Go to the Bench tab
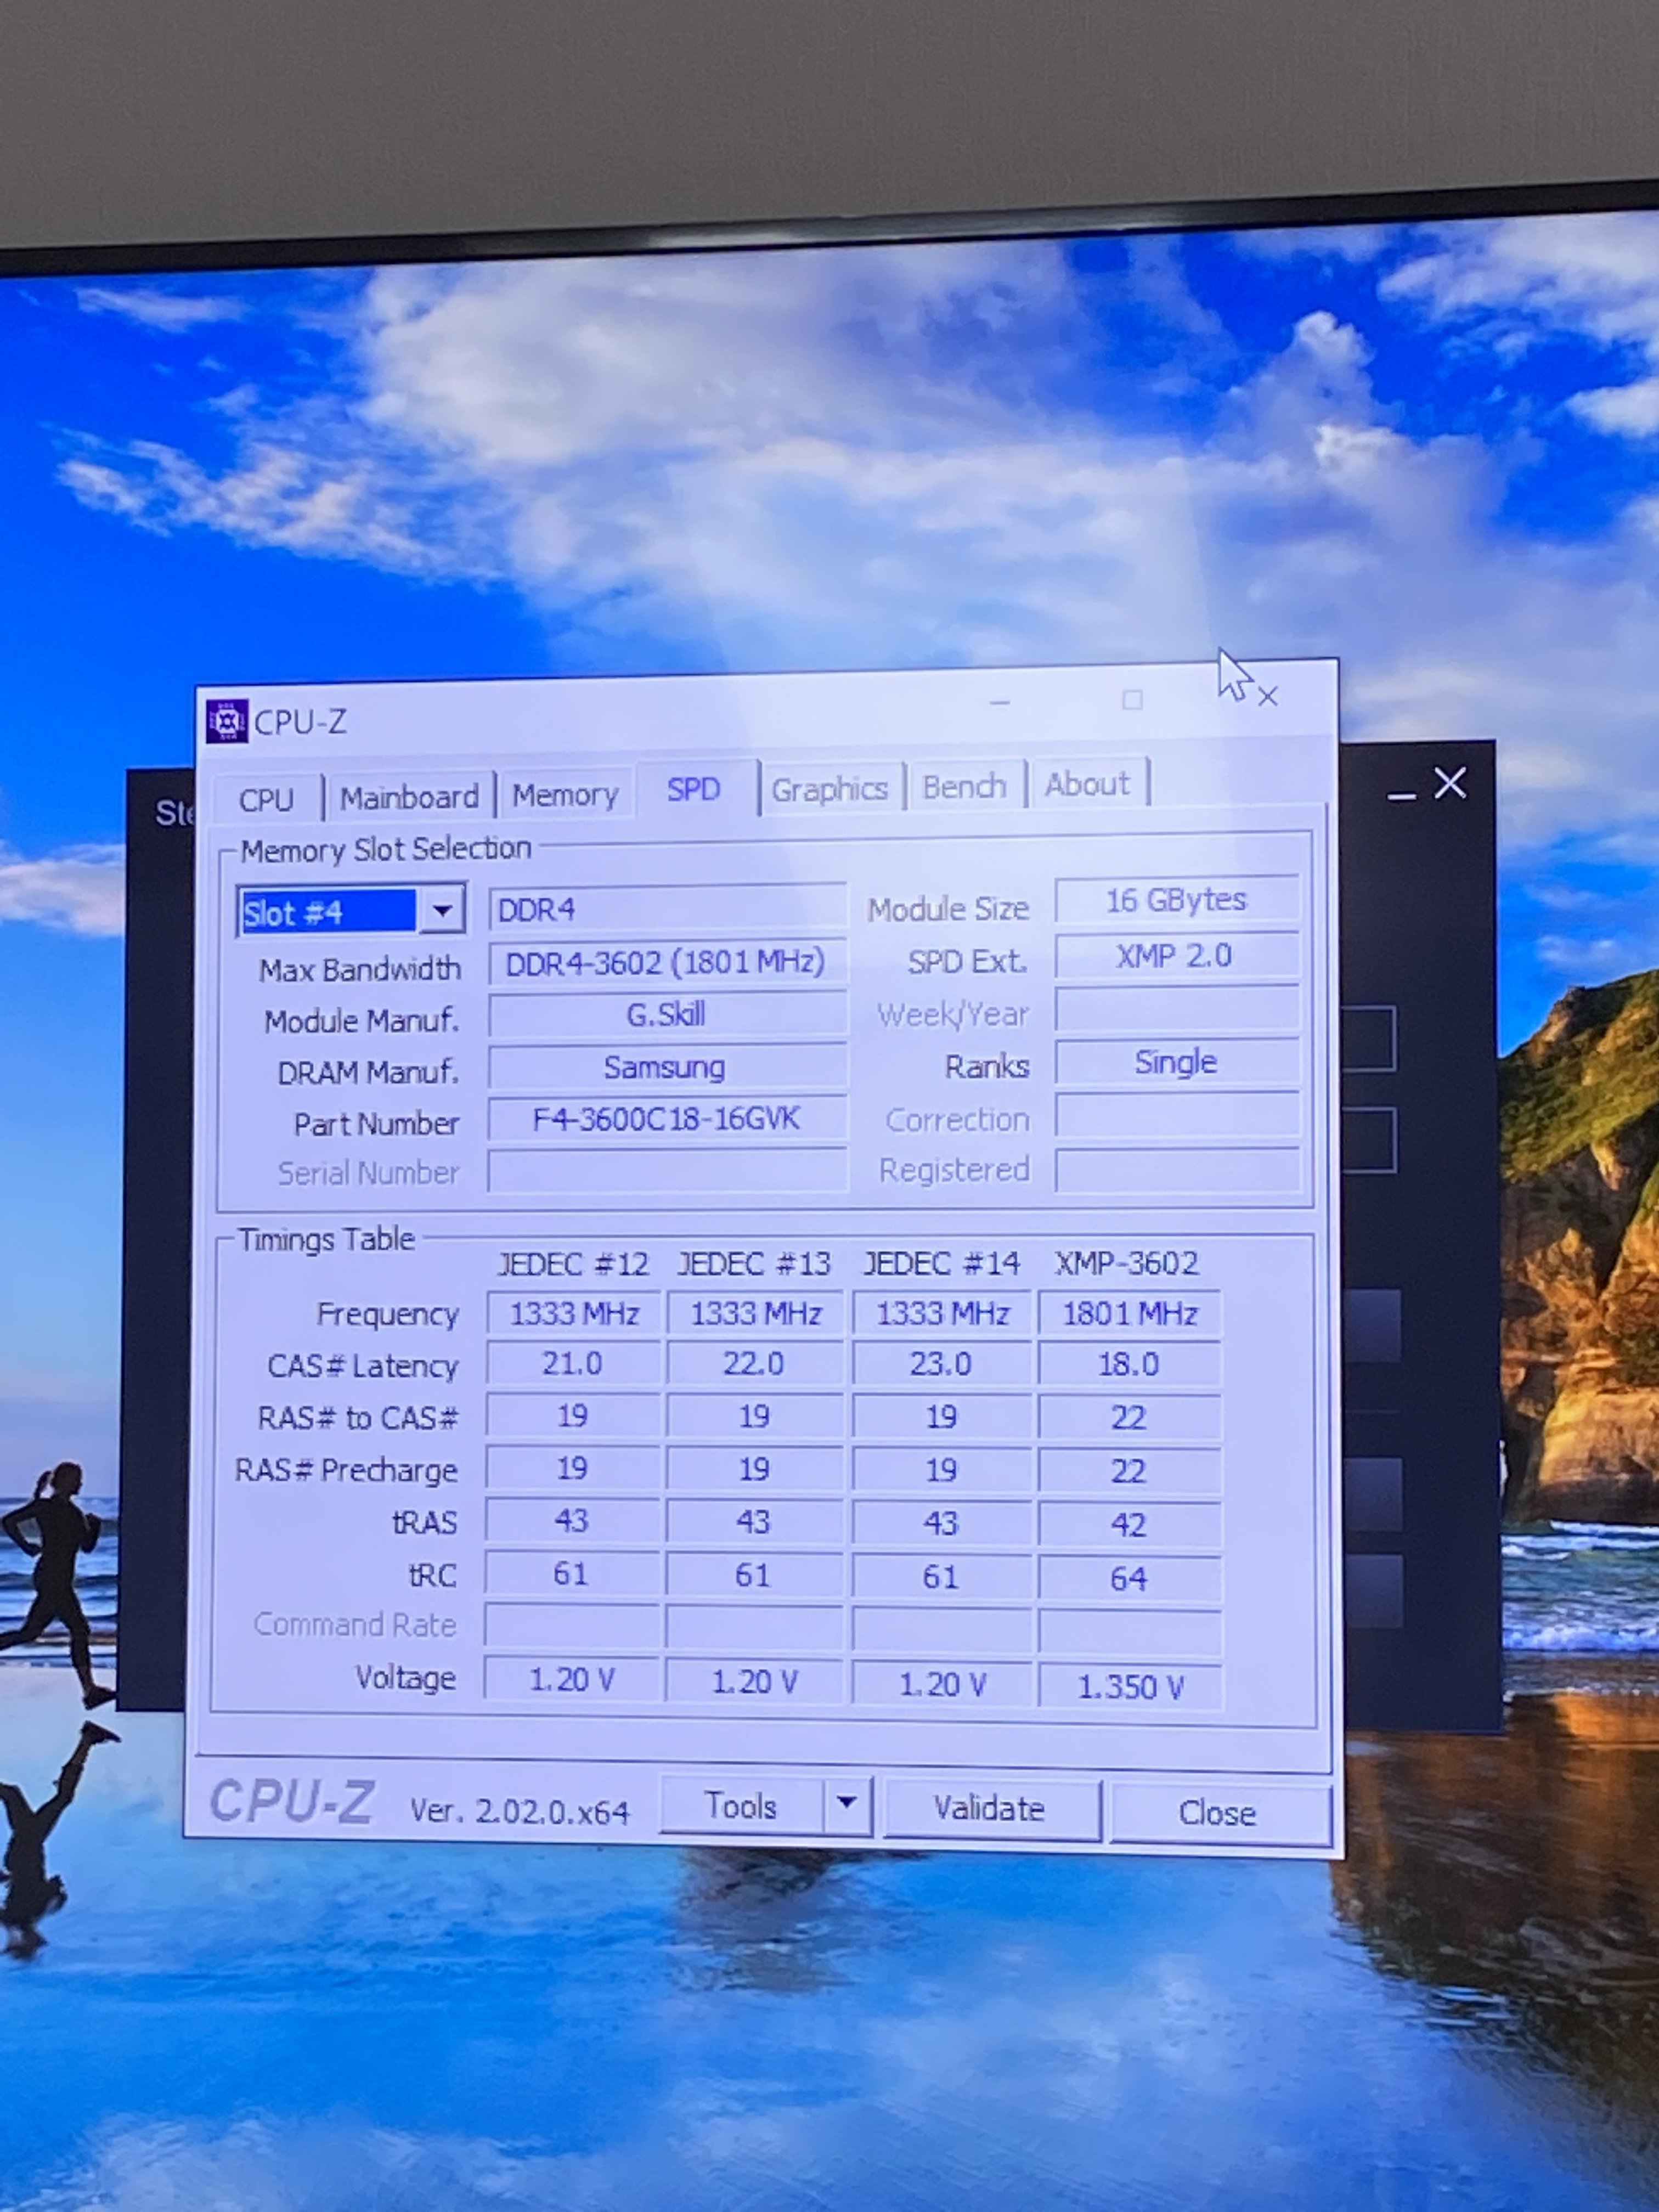The height and width of the screenshot is (2212, 1659). tap(964, 787)
